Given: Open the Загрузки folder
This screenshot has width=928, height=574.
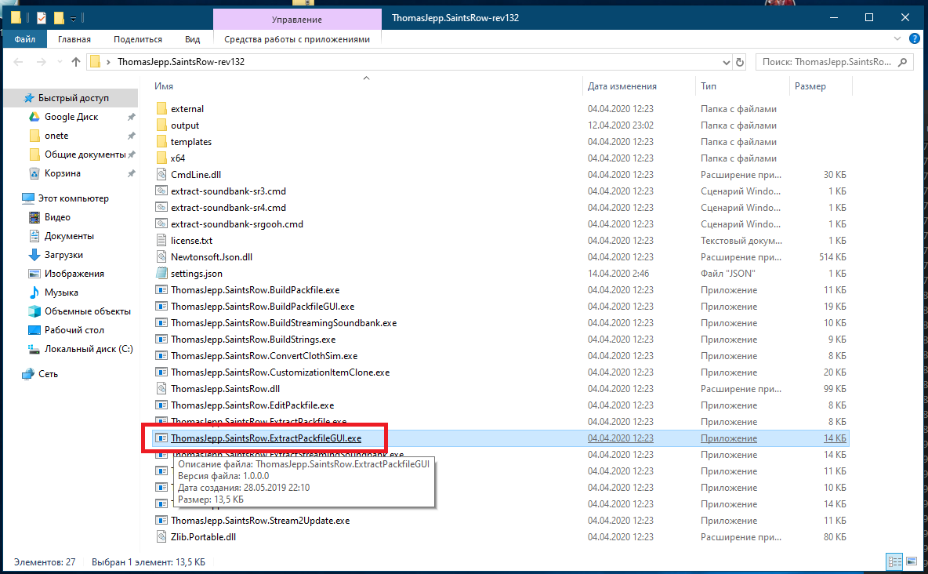Looking at the screenshot, I should point(63,255).
